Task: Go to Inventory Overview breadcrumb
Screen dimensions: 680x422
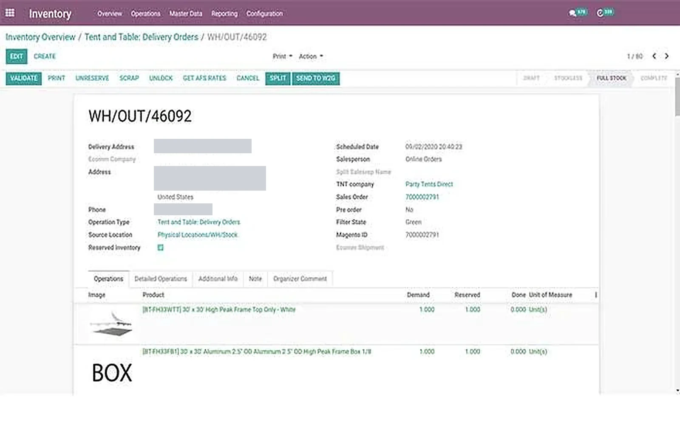Action: (x=40, y=37)
